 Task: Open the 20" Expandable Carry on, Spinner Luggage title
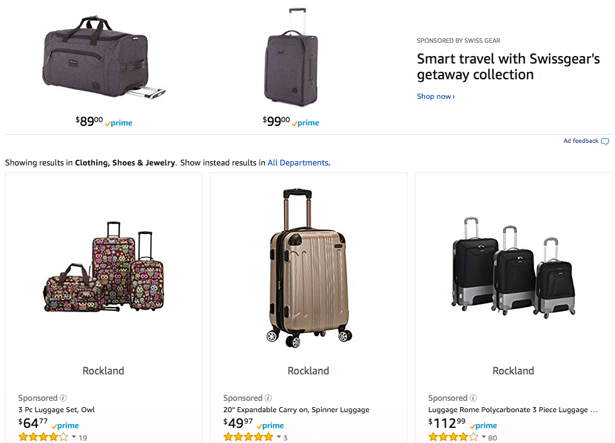pos(296,410)
